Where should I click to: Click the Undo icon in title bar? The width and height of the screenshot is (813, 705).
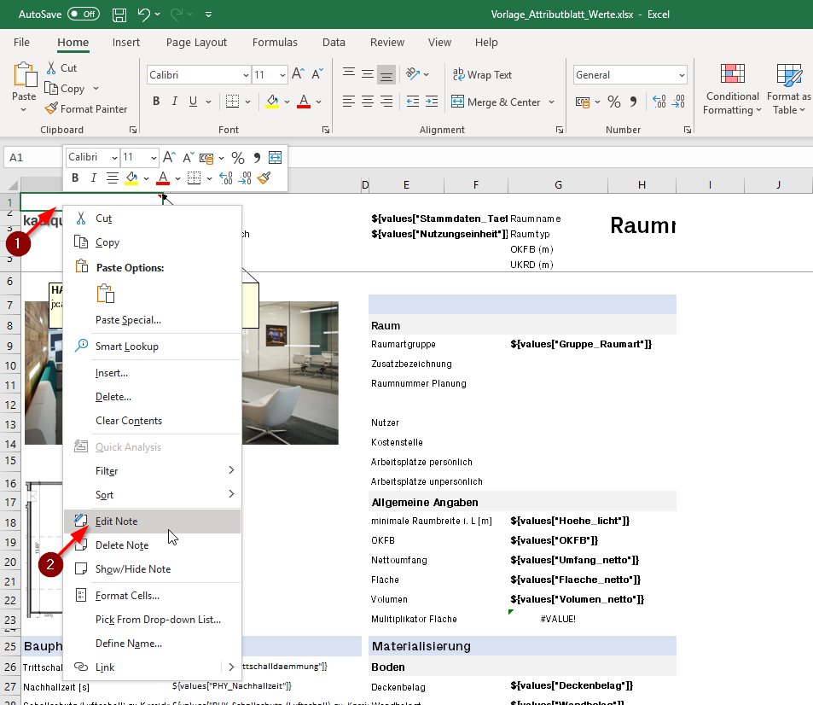pos(143,15)
